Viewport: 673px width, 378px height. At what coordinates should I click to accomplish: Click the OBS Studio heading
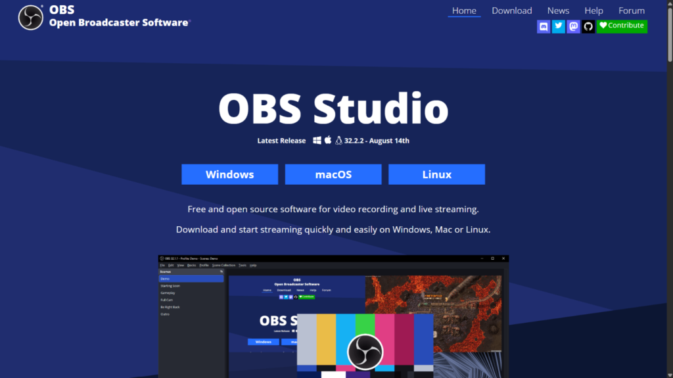tap(333, 108)
